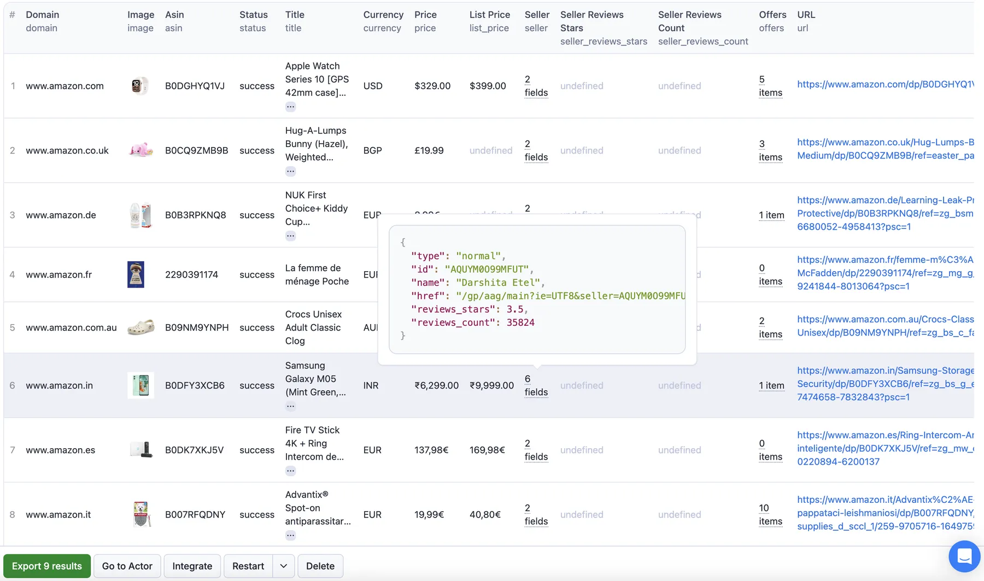
Task: Click Export 9 results button
Action: click(47, 566)
